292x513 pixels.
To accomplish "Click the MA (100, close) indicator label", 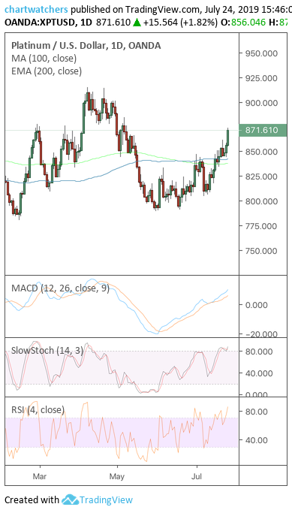I will coord(44,59).
